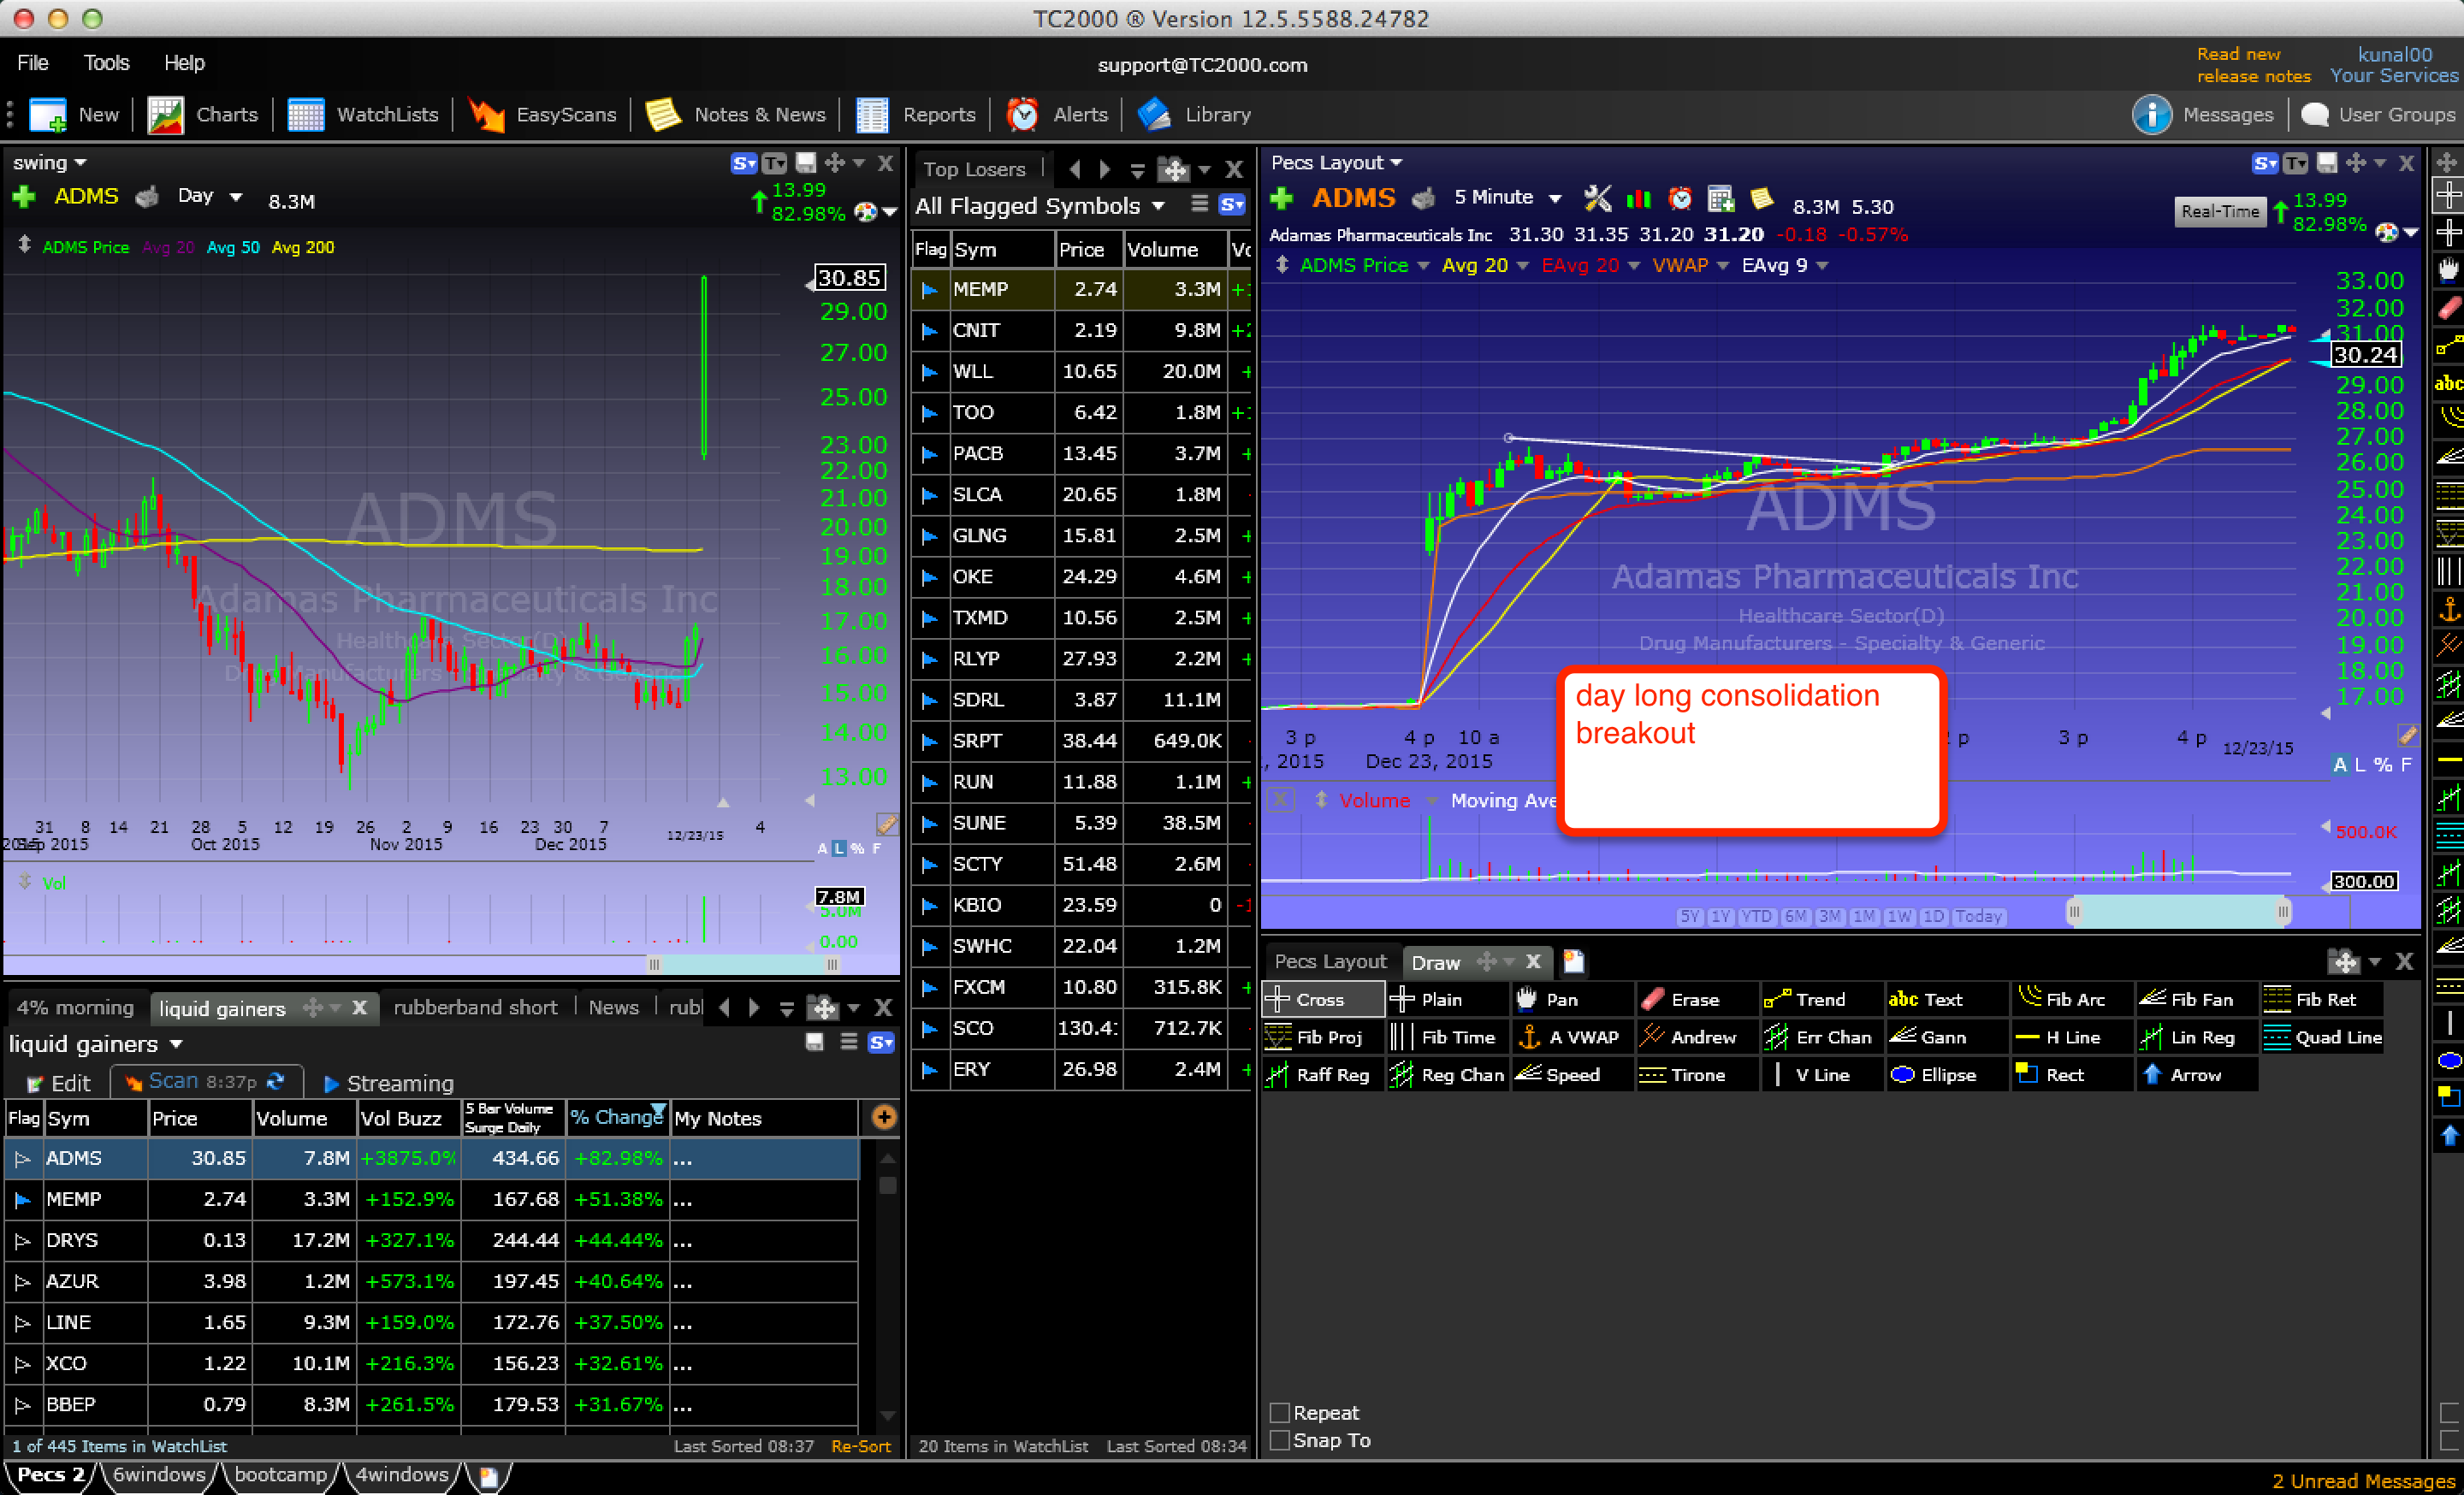Sort by the % Change column header
Image resolution: width=2464 pixels, height=1495 pixels.
(616, 1117)
